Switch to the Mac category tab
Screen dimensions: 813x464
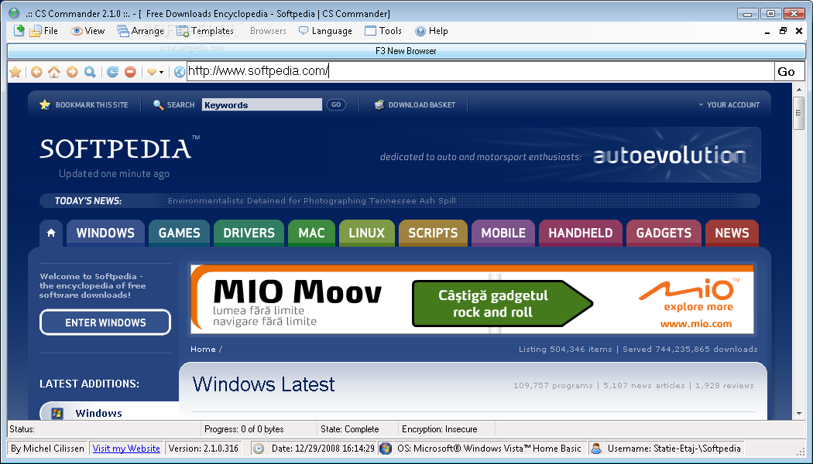coord(311,233)
